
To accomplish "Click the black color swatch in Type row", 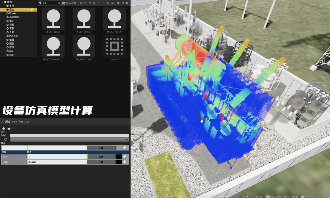I will 119,157.
